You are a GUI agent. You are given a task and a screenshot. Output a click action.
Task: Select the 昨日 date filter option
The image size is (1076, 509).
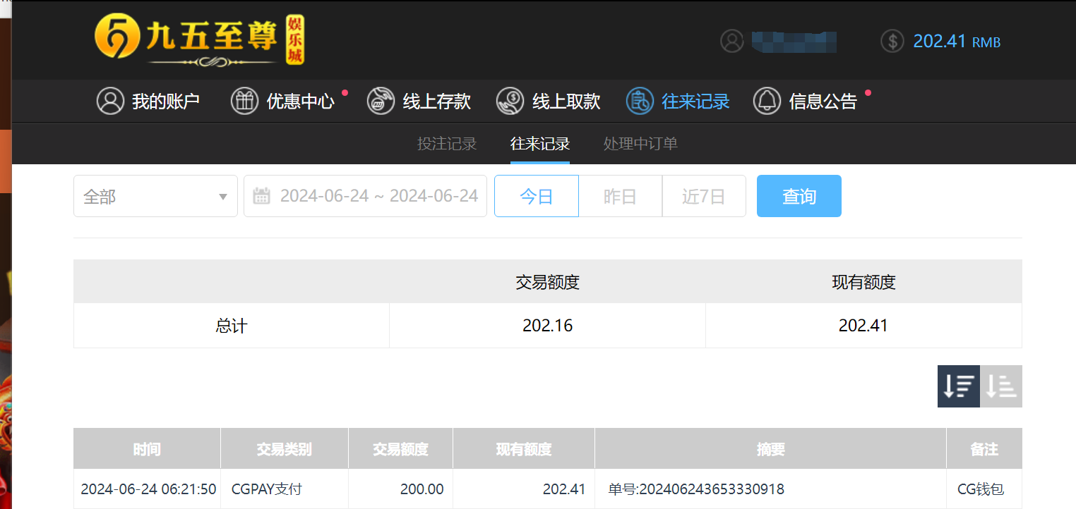click(x=620, y=196)
